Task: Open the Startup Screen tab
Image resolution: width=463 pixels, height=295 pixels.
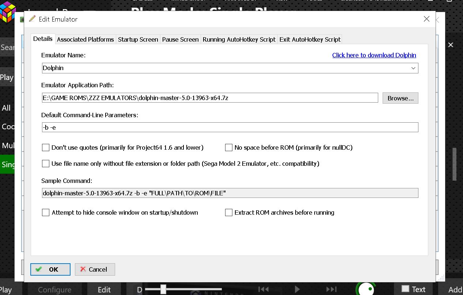Action: 138,39
